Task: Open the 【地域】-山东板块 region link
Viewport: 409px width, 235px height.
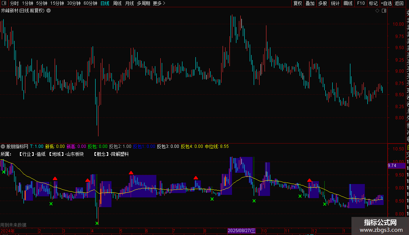Action: 67,154
